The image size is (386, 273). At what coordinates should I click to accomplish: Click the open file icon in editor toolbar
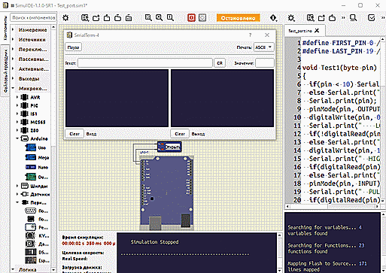[321, 18]
